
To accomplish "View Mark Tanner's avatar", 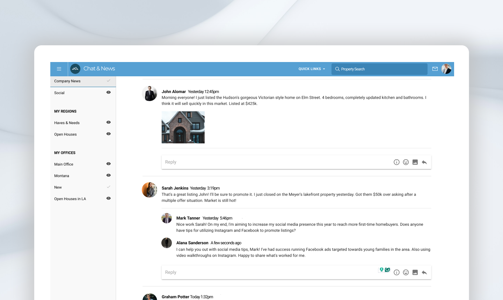I will point(167,218).
